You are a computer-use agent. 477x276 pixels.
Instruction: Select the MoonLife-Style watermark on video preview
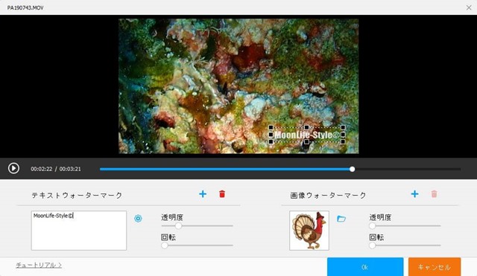pos(306,135)
